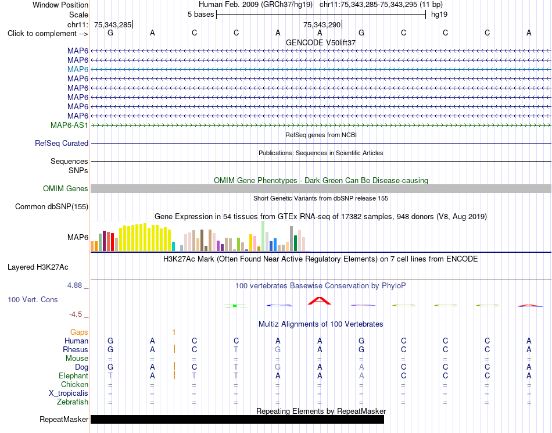Open the RefSeq Curated track label
Image resolution: width=552 pixels, height=433 pixels.
pyautogui.click(x=62, y=144)
